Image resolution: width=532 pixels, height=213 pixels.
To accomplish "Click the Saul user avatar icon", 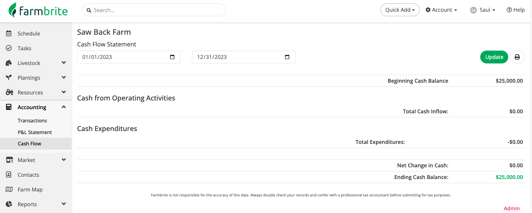I will [473, 10].
